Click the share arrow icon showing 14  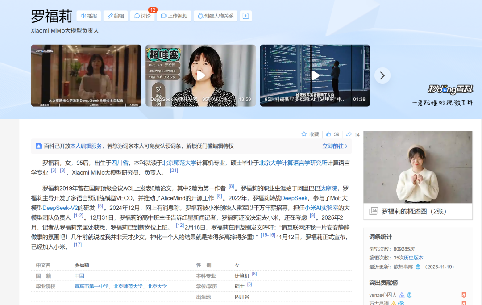pos(349,134)
